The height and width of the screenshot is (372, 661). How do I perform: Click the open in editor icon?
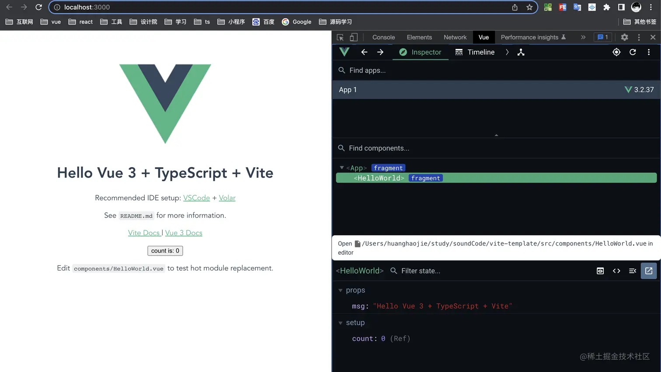point(649,271)
